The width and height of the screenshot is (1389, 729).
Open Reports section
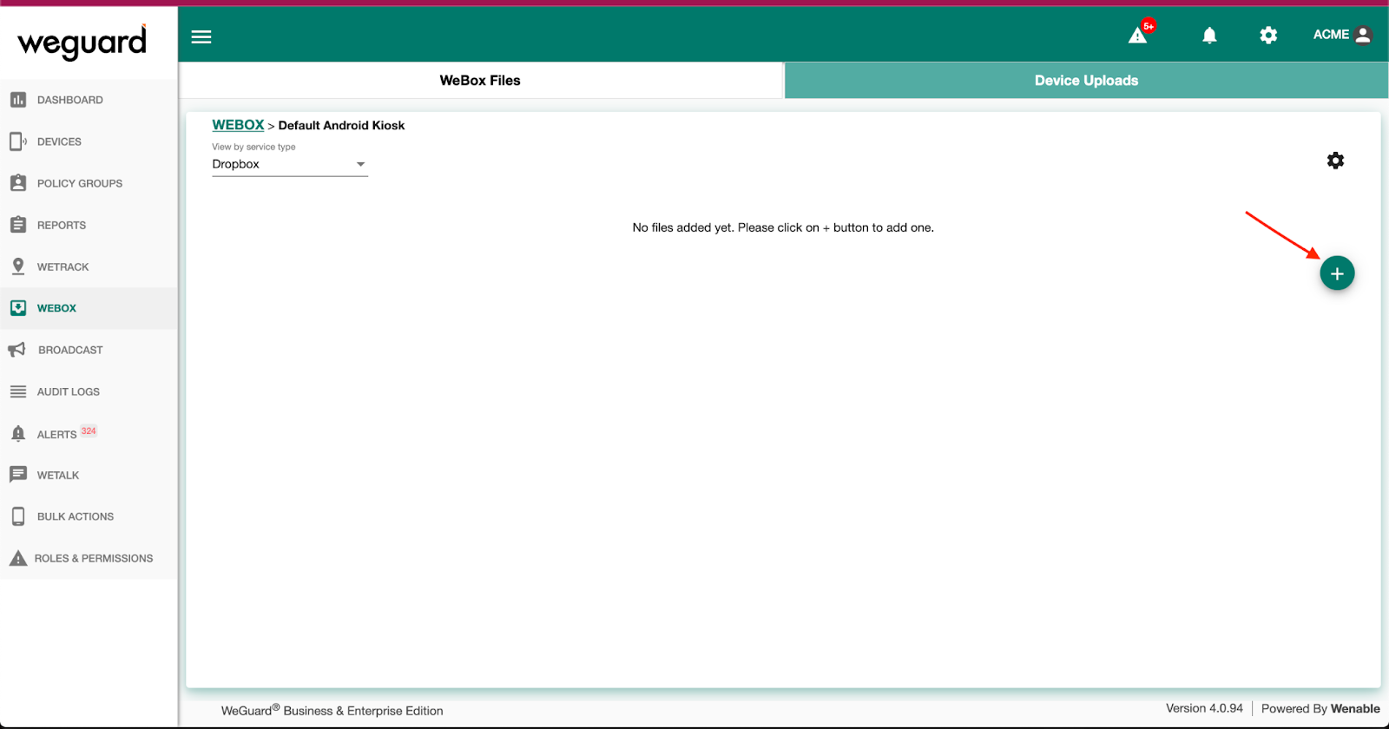[62, 225]
